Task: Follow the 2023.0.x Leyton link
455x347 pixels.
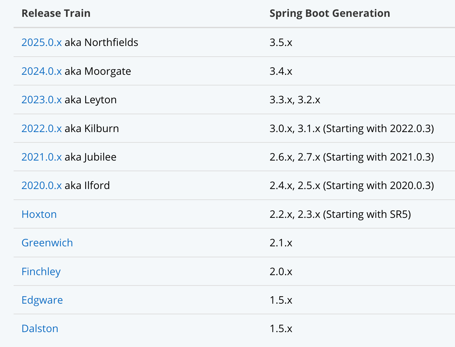Action: tap(41, 100)
